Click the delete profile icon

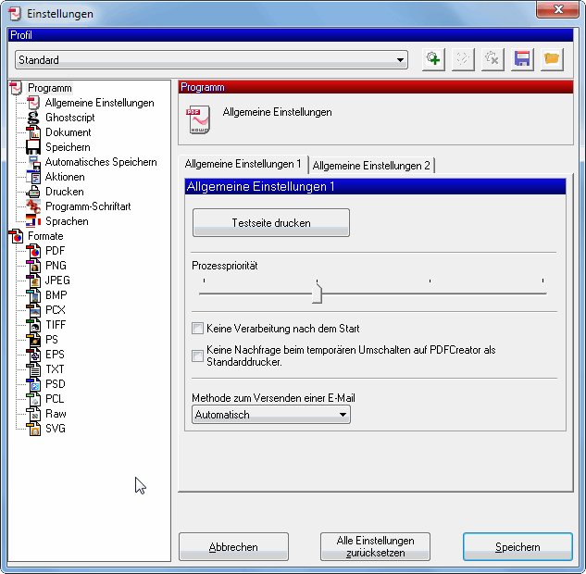click(492, 59)
